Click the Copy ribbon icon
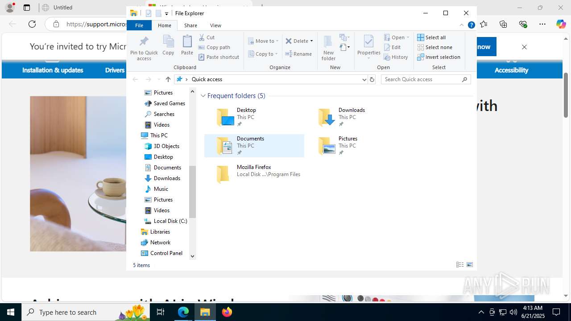The height and width of the screenshot is (321, 571). click(x=168, y=45)
